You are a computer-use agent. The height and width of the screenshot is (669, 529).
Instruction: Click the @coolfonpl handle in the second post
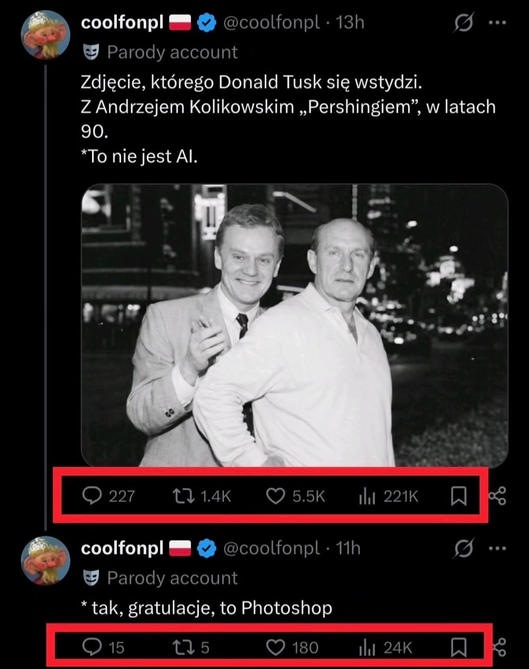(271, 548)
